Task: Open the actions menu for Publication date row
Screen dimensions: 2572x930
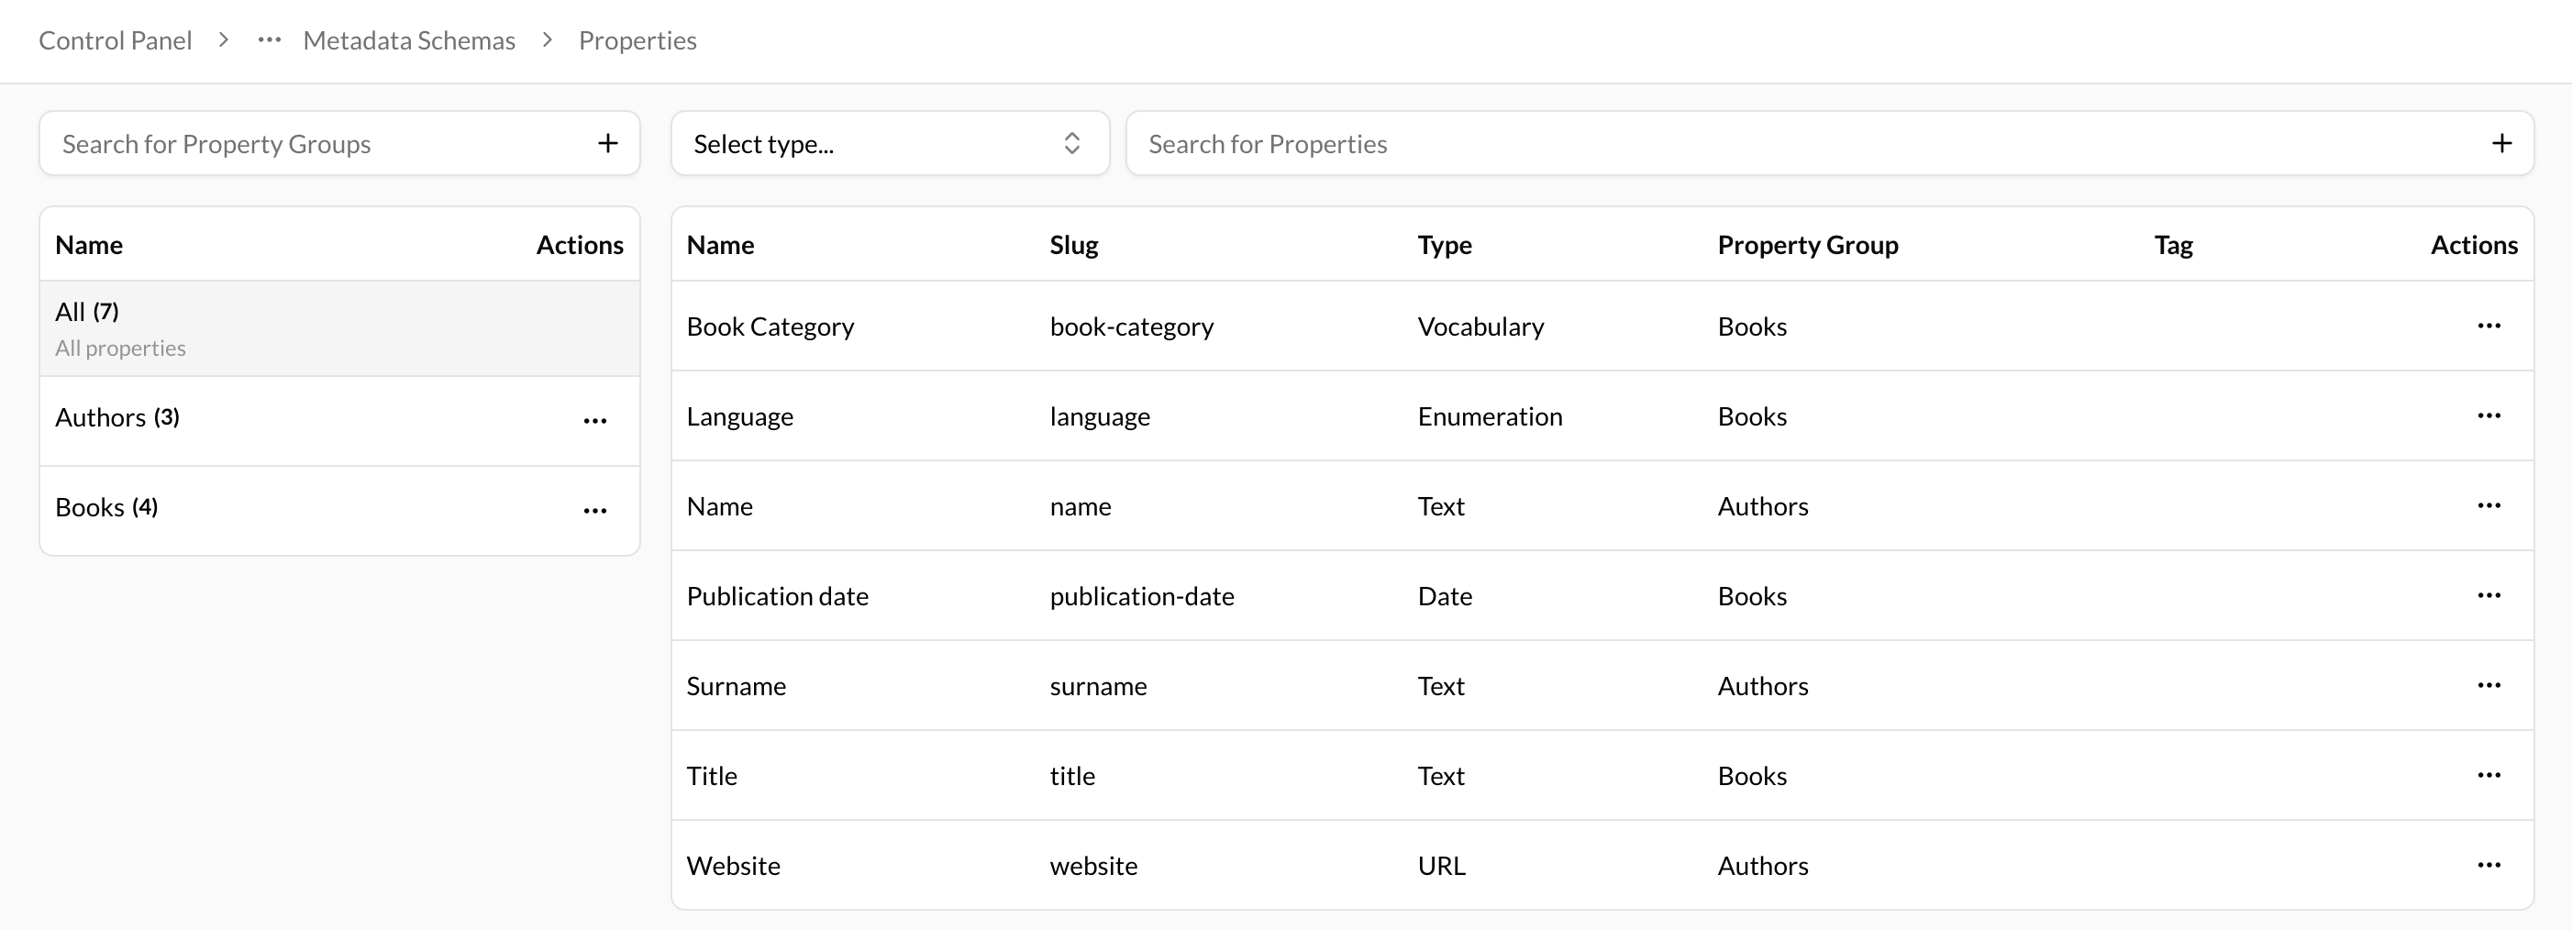Action: pos(2490,594)
